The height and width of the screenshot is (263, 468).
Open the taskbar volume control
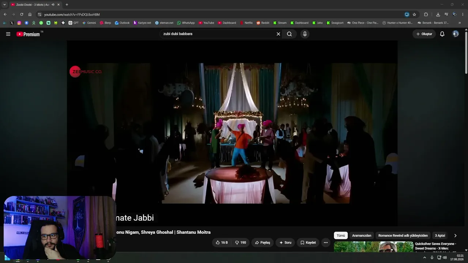point(445,258)
